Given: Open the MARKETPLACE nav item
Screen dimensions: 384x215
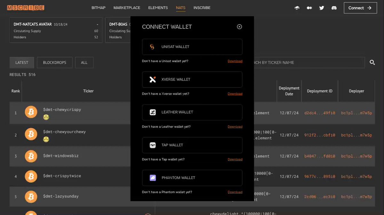Looking at the screenshot, I should point(126,8).
